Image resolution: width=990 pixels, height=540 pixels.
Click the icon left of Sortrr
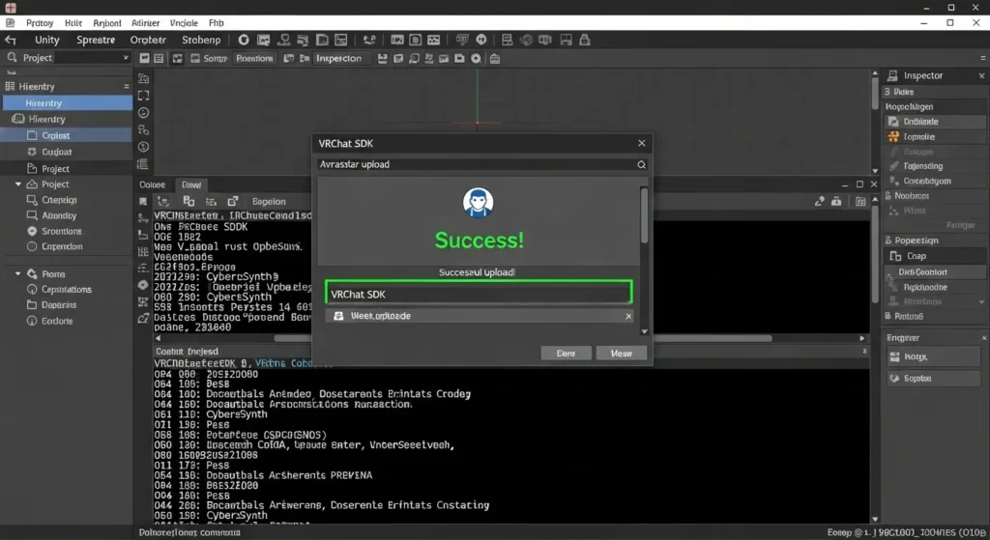pos(195,58)
